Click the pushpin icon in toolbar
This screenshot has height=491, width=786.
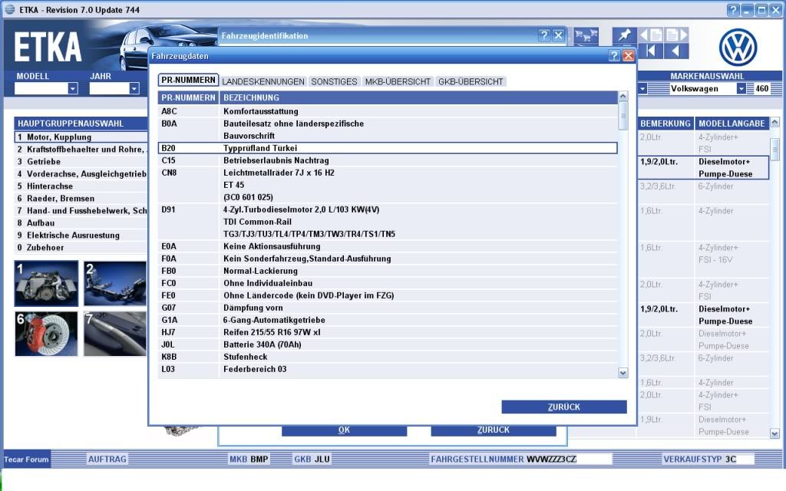point(625,35)
